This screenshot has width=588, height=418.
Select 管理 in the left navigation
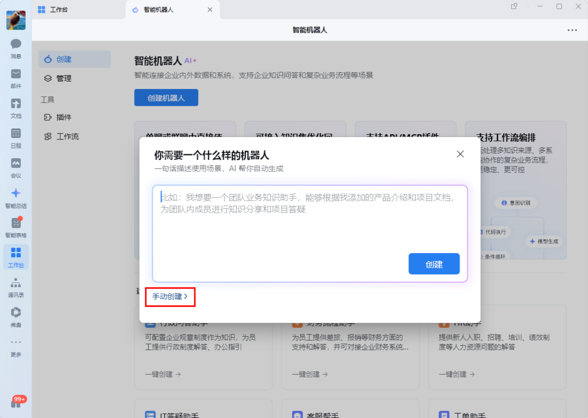[x=75, y=78]
